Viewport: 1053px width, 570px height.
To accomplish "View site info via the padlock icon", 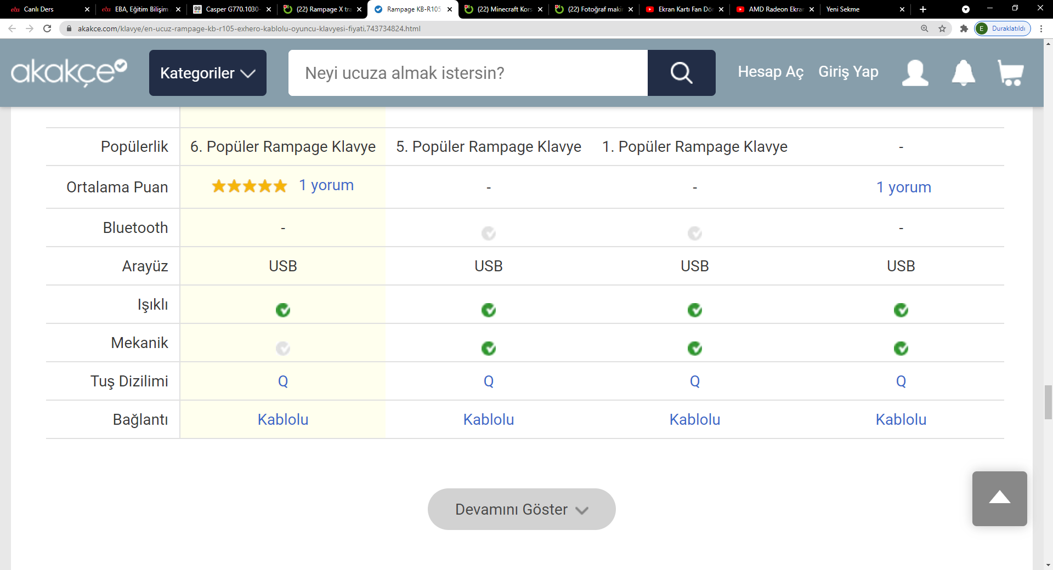I will 69,29.
